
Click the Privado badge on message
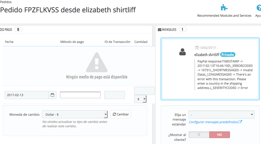pos(228,55)
